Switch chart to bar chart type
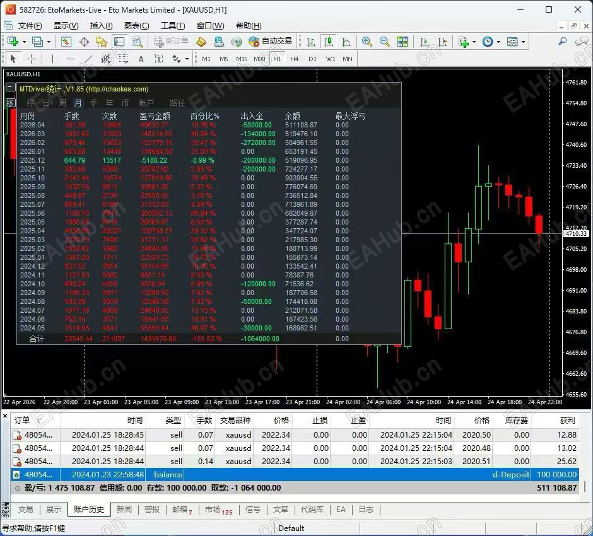 (311, 42)
